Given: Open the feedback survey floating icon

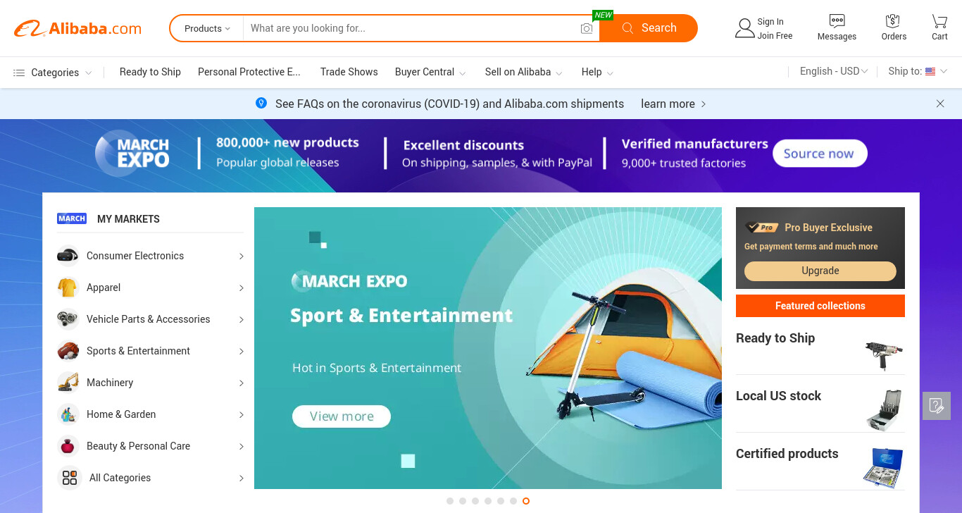Looking at the screenshot, I should [937, 406].
